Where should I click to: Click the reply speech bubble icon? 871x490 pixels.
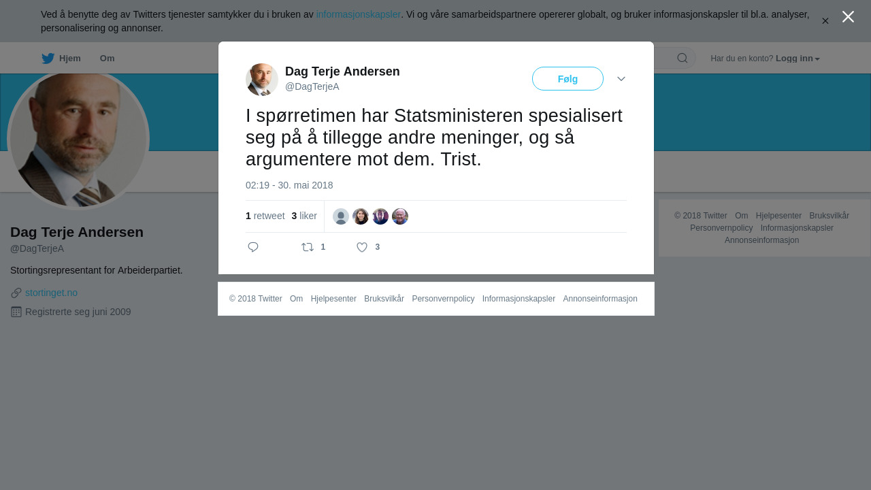(x=253, y=247)
